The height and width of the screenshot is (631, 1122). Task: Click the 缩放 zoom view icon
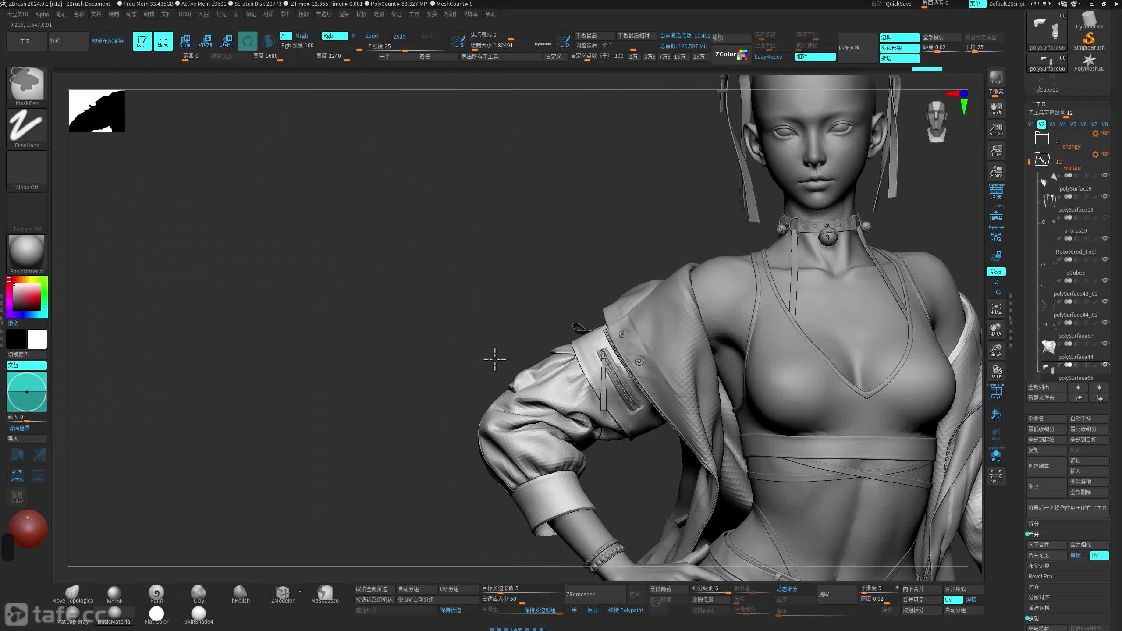(996, 351)
